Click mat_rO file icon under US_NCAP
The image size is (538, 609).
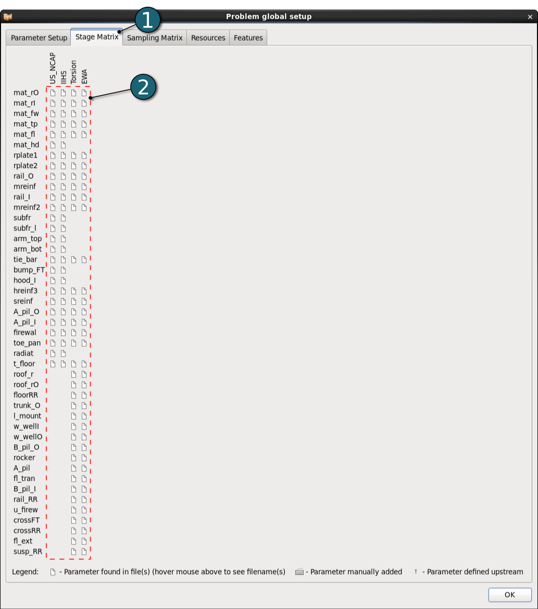(x=53, y=93)
